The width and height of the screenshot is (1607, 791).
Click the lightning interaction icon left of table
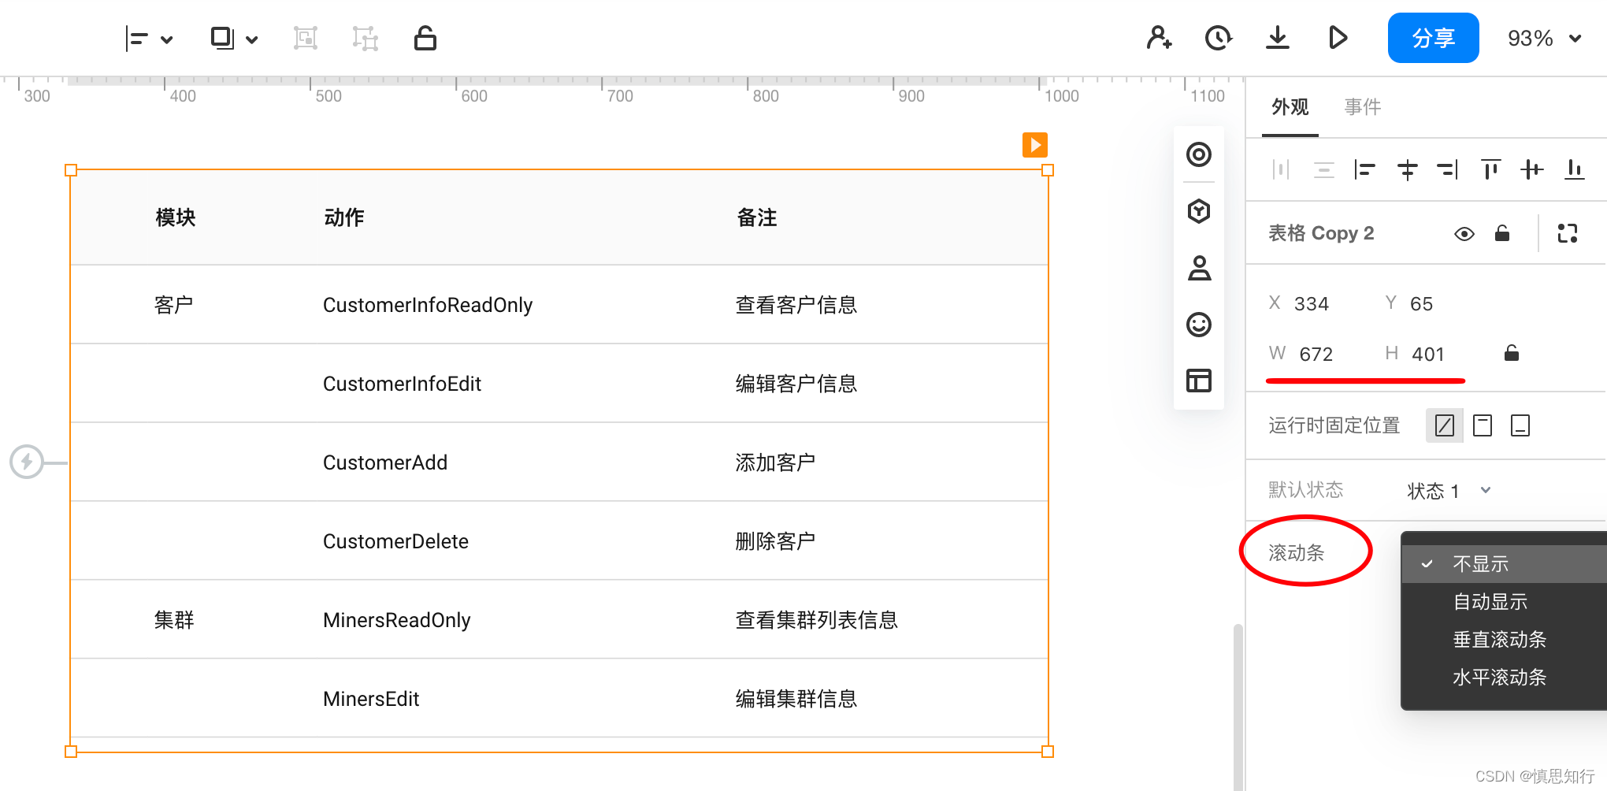(27, 462)
